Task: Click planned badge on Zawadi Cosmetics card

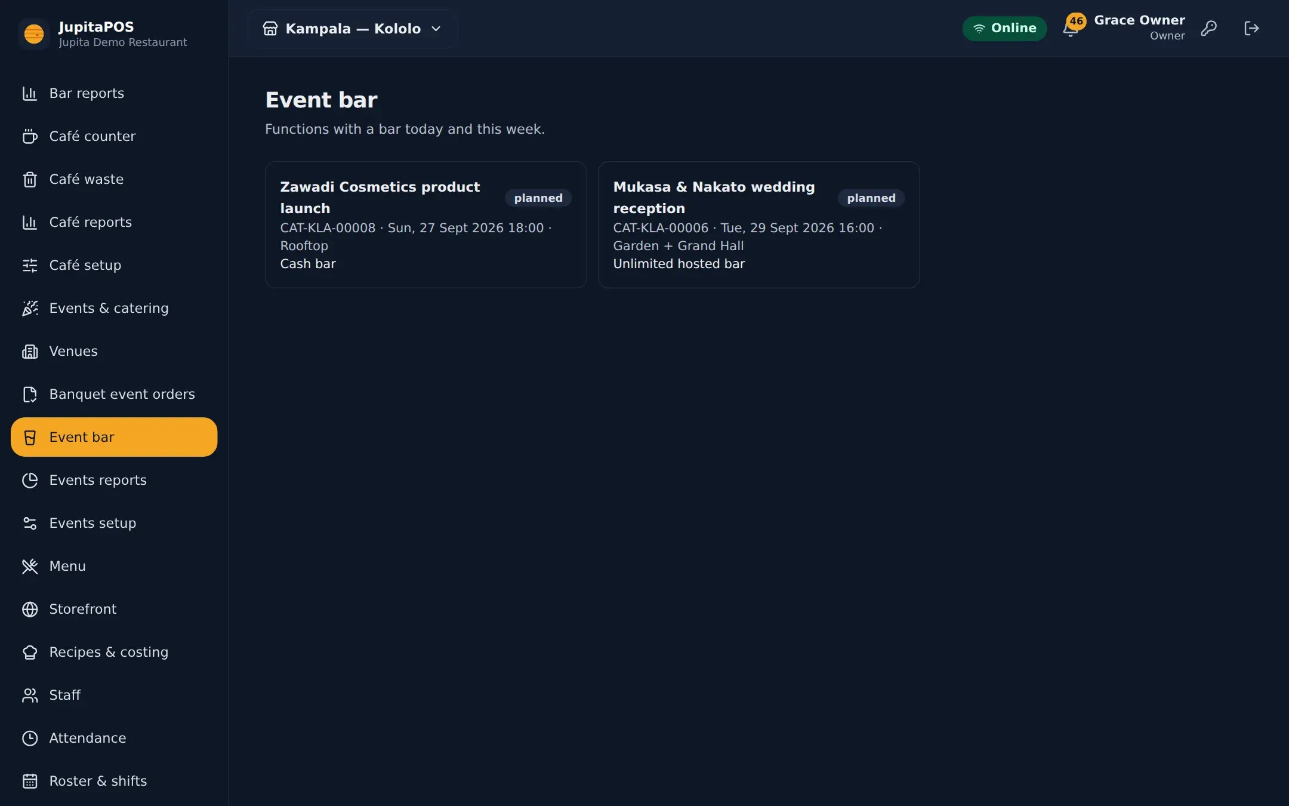Action: [538, 198]
